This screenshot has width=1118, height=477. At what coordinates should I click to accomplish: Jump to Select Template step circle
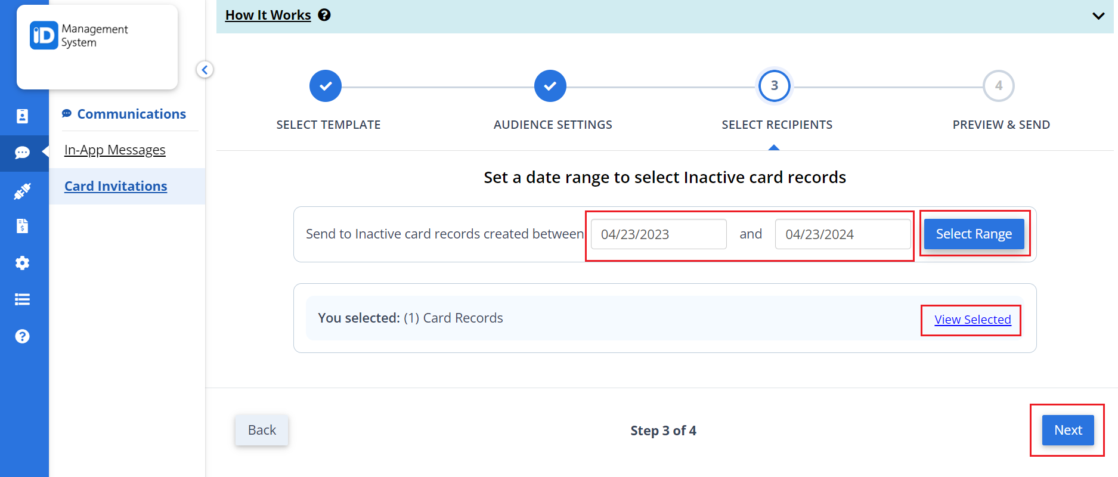click(x=326, y=86)
